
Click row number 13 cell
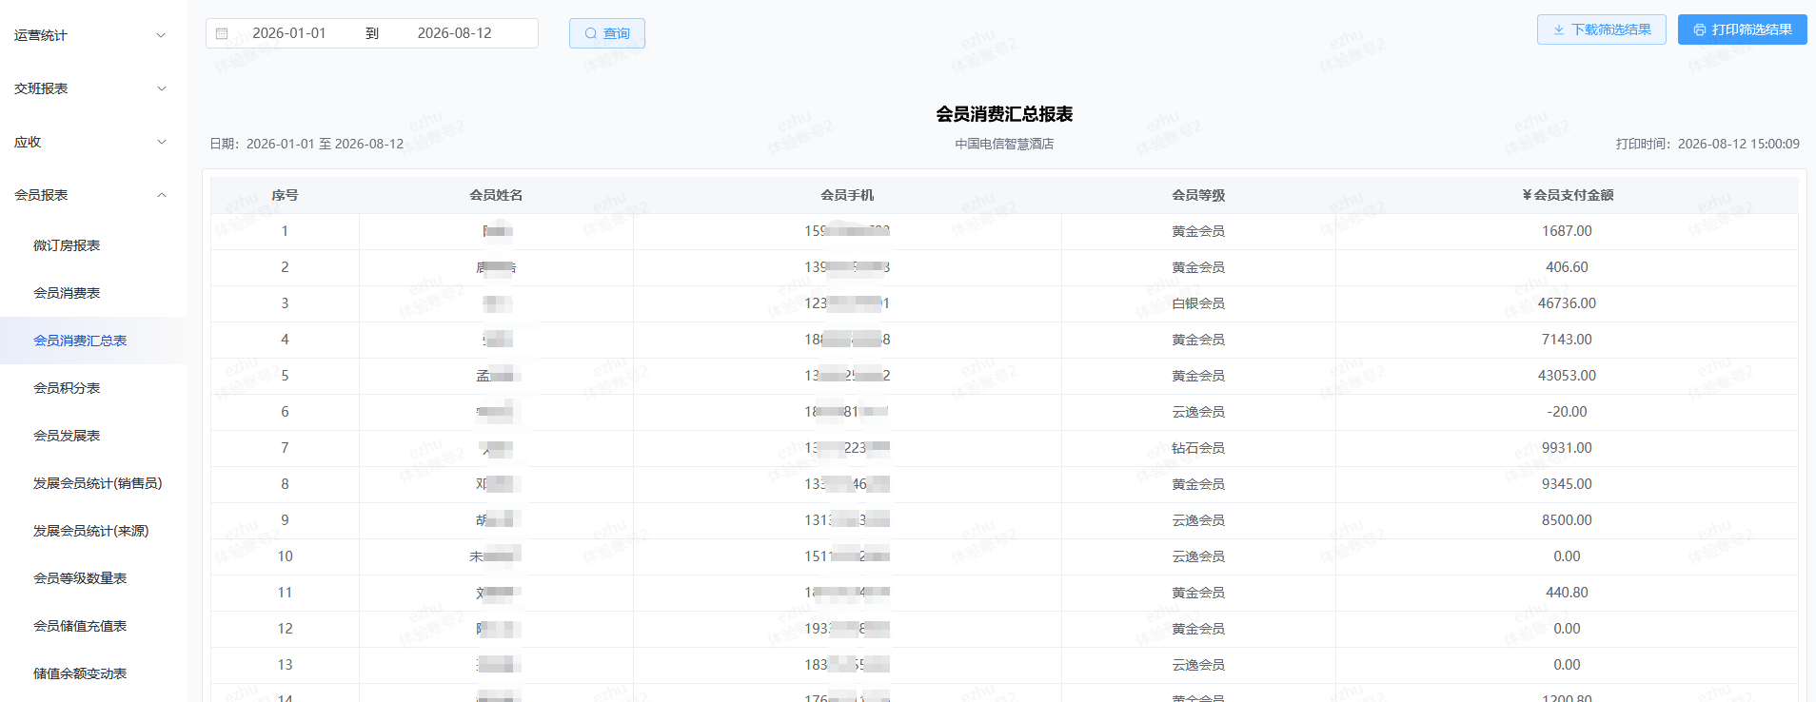(x=285, y=665)
